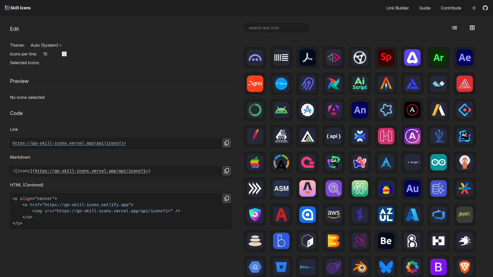Select the Adobe After Effects icon
Screen dimensions: 493x277
point(464,58)
